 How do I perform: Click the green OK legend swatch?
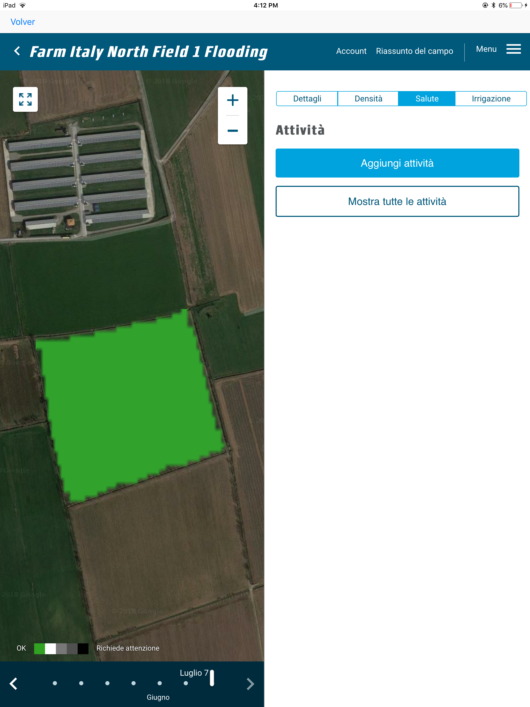pos(39,649)
